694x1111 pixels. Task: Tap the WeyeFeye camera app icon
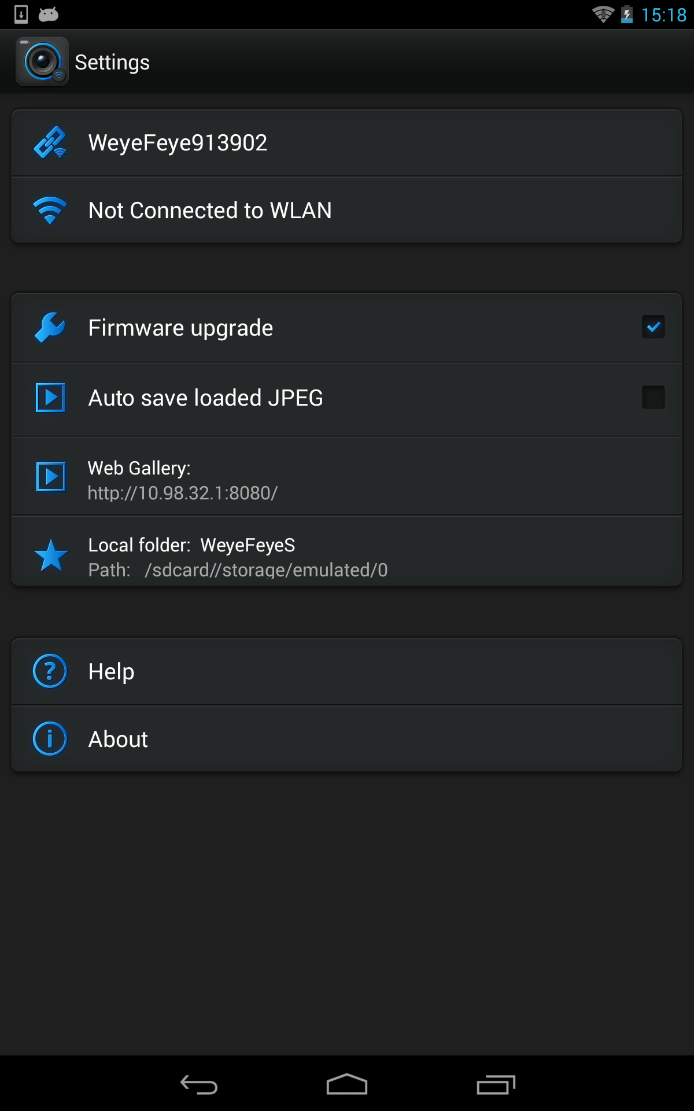click(x=42, y=61)
